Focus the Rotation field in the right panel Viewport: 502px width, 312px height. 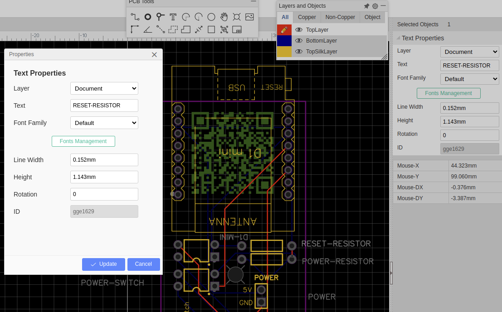click(470, 135)
